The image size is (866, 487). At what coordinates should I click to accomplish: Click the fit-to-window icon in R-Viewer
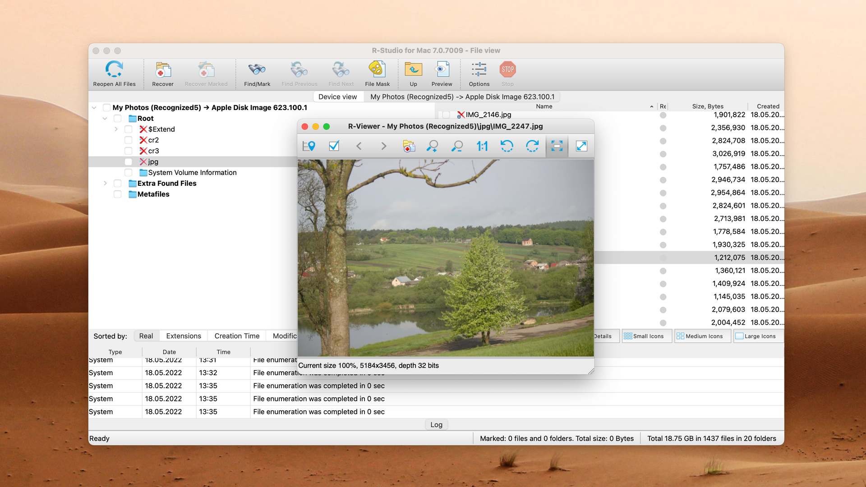[x=556, y=146]
